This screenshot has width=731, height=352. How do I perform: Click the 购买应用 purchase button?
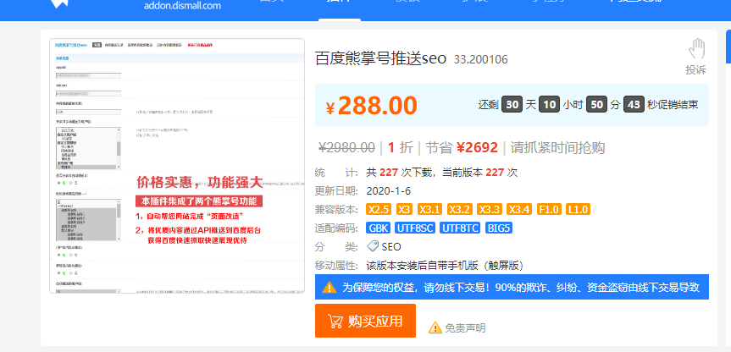pyautogui.click(x=365, y=321)
